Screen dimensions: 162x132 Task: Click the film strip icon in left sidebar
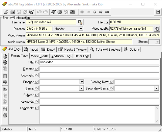pyautogui.click(x=5, y=76)
